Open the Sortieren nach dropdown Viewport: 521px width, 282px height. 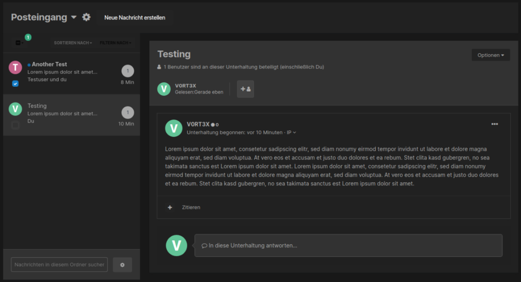tap(73, 43)
